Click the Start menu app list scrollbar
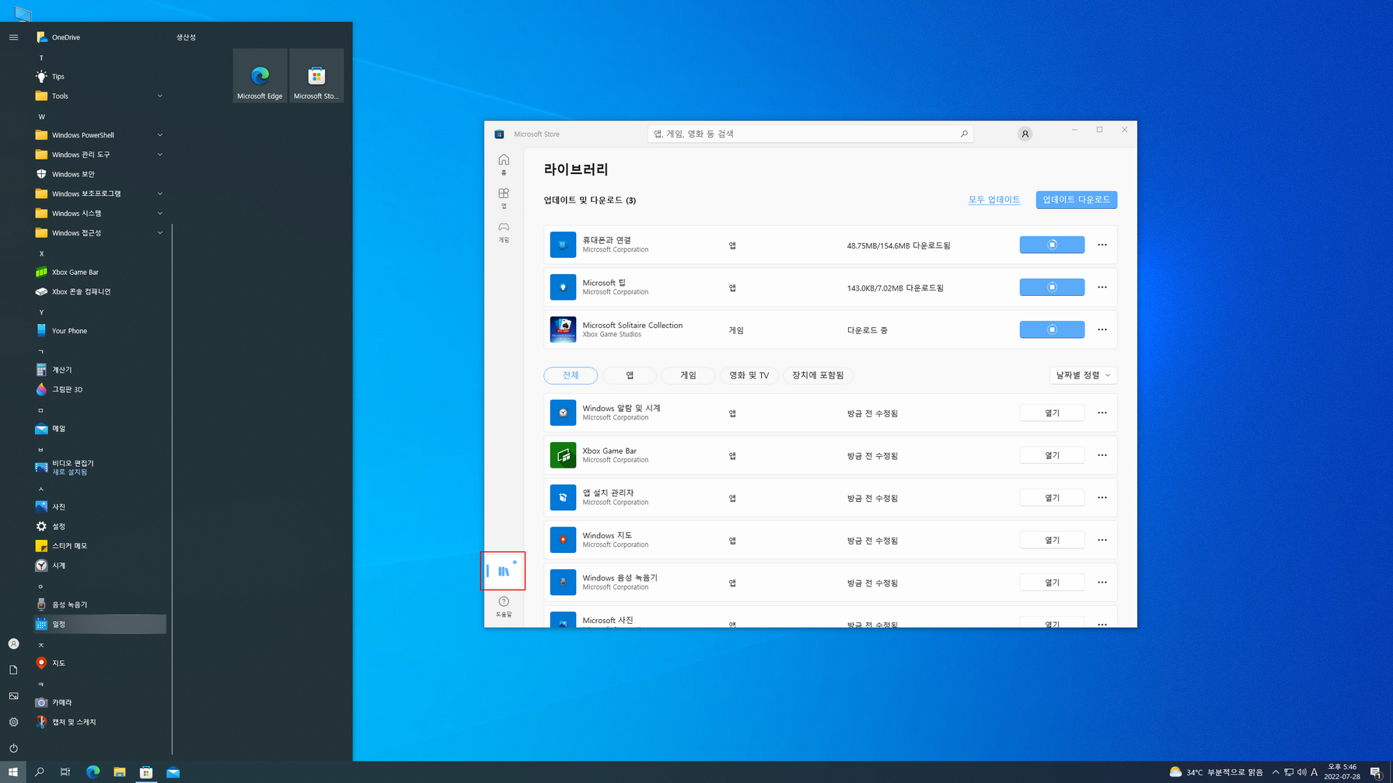The width and height of the screenshot is (1393, 783). [x=172, y=489]
